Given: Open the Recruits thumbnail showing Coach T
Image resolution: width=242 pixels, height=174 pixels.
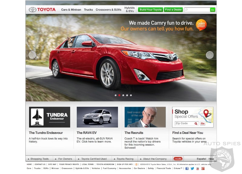Looking at the screenshot, I should [x=145, y=117].
